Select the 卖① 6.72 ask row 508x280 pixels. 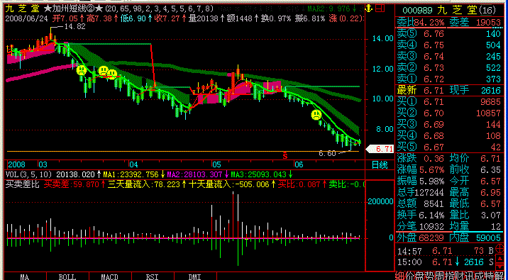(x=449, y=79)
